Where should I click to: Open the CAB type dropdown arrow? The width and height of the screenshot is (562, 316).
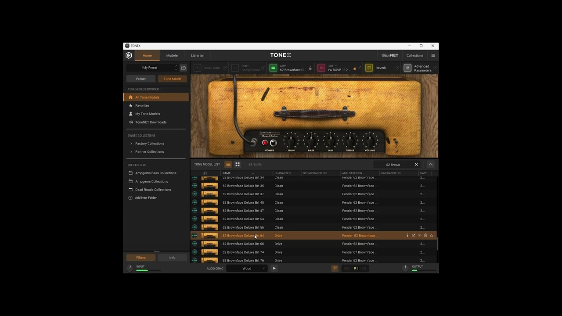point(336,66)
